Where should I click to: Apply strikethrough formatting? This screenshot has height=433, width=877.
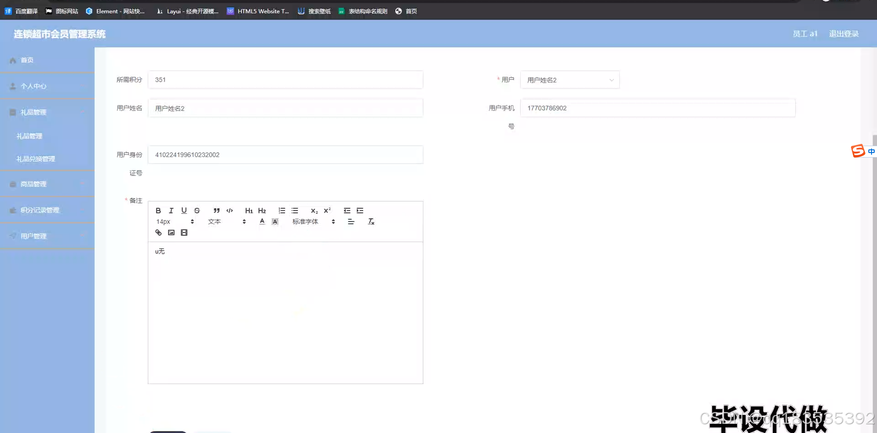pyautogui.click(x=197, y=211)
